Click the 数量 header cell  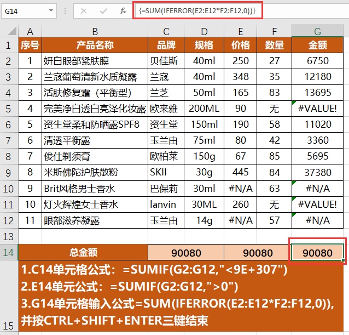[274, 46]
